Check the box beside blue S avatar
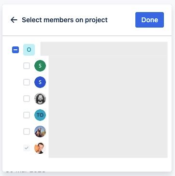This screenshot has width=175, height=176. pos(27,82)
